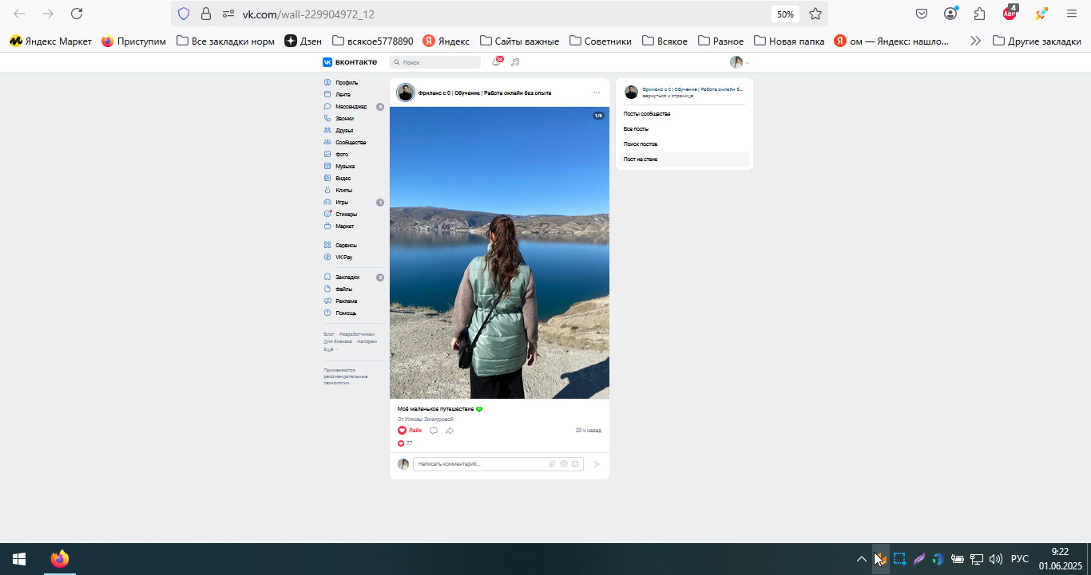Open VK notifications bell icon
The width and height of the screenshot is (1091, 575).
point(496,61)
